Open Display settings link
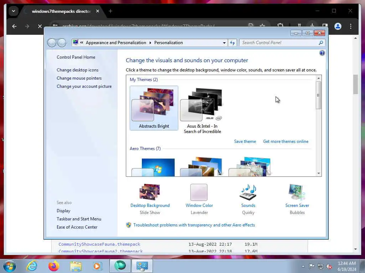The height and width of the screenshot is (273, 365). pyautogui.click(x=63, y=210)
